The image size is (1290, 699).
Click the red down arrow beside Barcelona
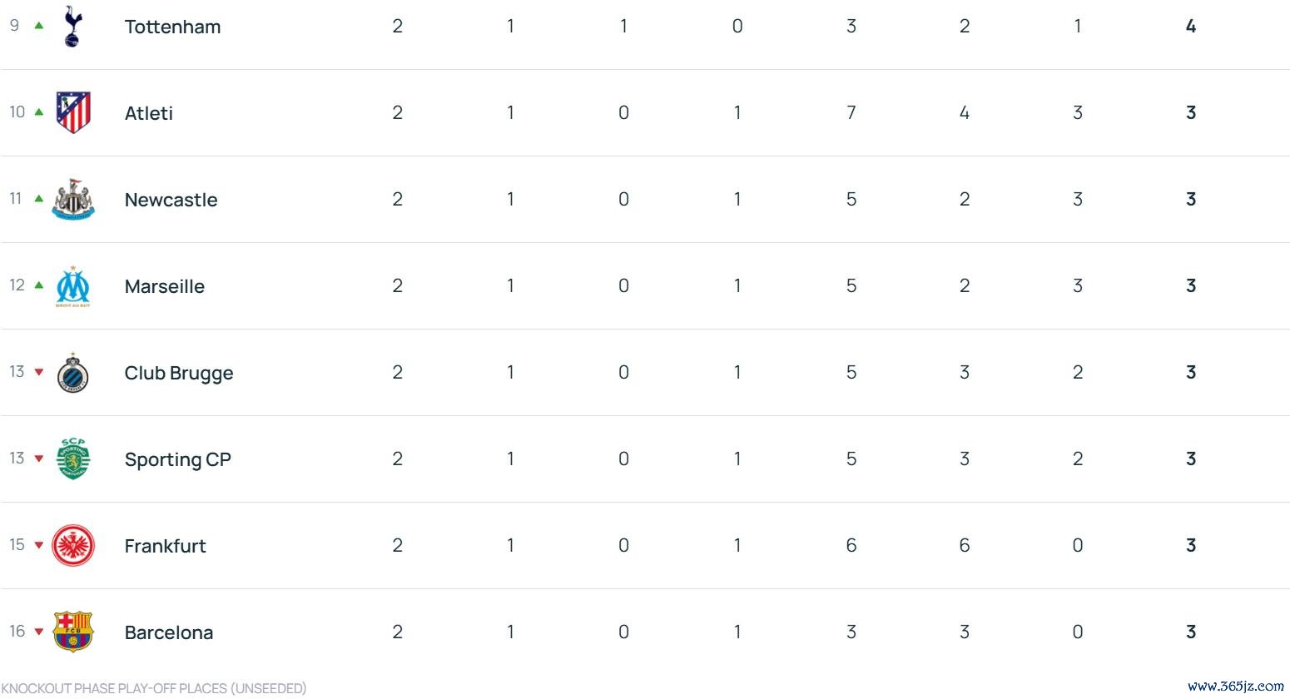pyautogui.click(x=38, y=632)
